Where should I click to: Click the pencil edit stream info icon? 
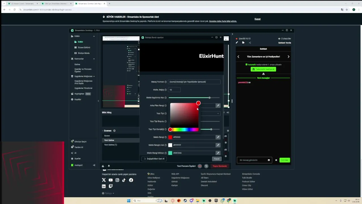coord(237,42)
